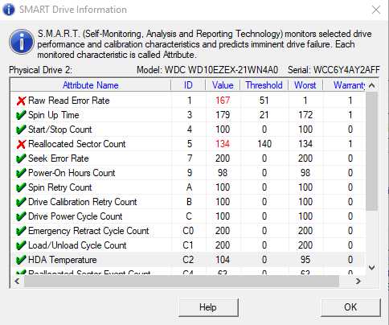Sort by Attribute Name column header

(x=91, y=85)
